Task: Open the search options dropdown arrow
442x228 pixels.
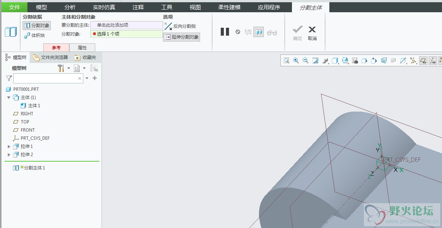Action: click(87, 78)
